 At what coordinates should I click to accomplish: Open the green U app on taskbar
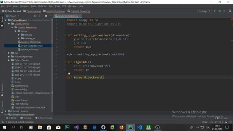point(149,127)
